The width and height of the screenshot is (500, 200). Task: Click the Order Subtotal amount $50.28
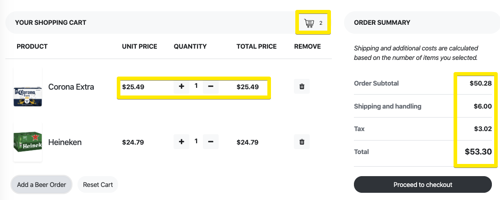(x=480, y=83)
